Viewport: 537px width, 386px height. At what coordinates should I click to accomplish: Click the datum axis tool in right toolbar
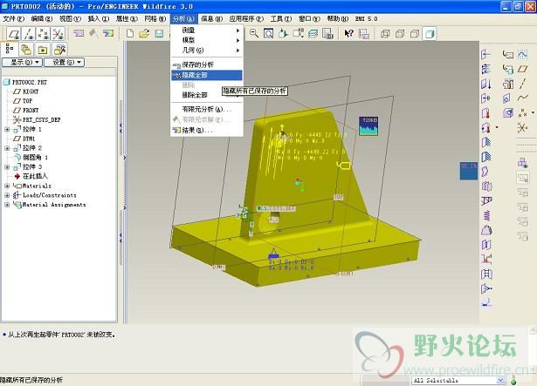point(522,84)
